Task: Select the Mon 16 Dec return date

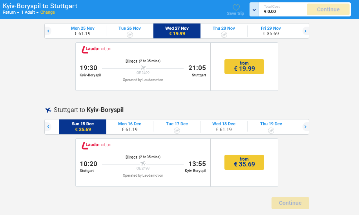Action: point(130,126)
